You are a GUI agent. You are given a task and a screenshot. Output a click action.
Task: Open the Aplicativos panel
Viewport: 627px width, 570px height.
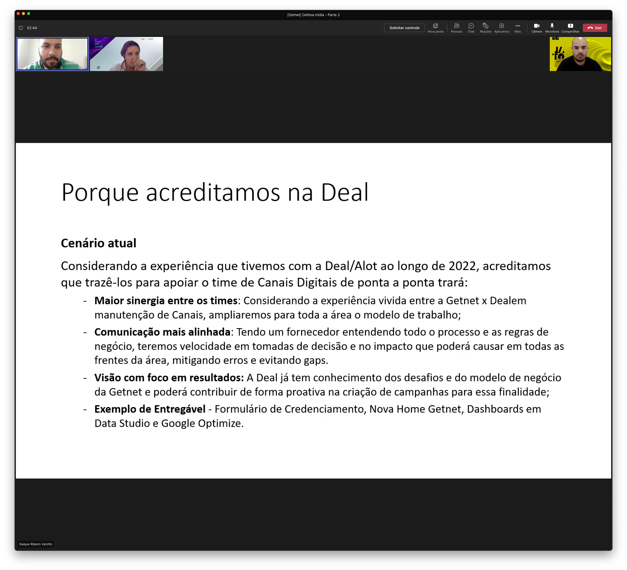click(x=501, y=28)
